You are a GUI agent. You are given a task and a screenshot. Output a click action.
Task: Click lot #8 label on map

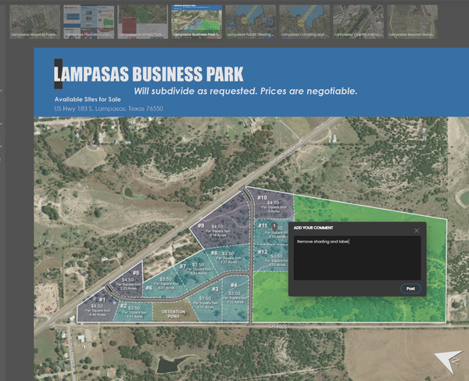[x=214, y=253]
